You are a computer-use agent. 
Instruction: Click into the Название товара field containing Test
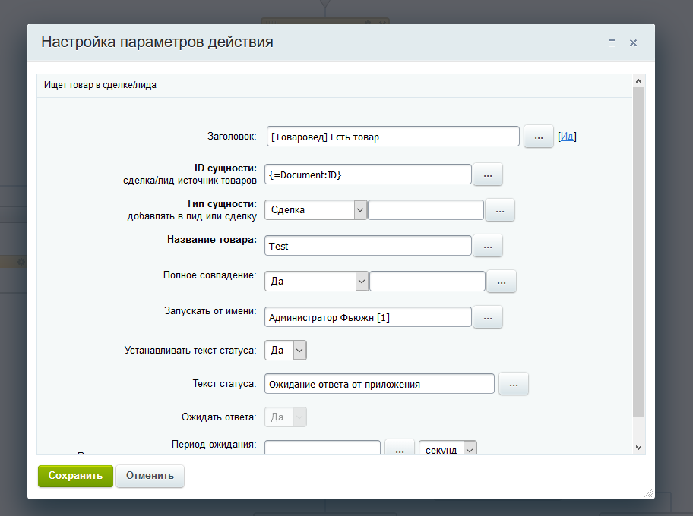[x=369, y=246]
